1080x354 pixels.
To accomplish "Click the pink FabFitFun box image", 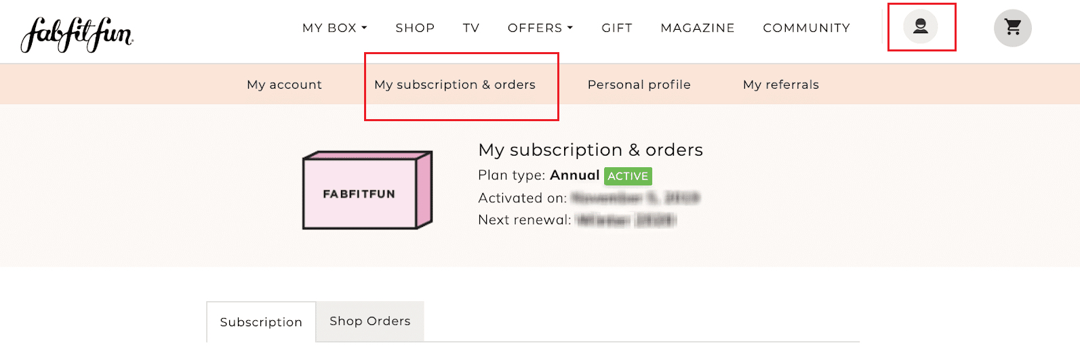I will [x=367, y=190].
